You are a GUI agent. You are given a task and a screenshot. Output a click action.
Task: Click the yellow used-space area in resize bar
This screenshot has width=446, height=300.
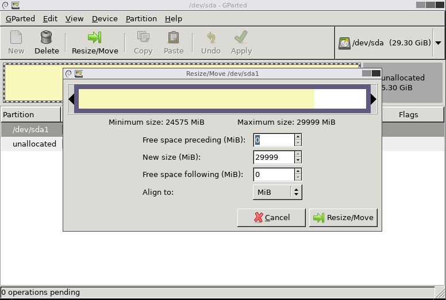[196, 99]
